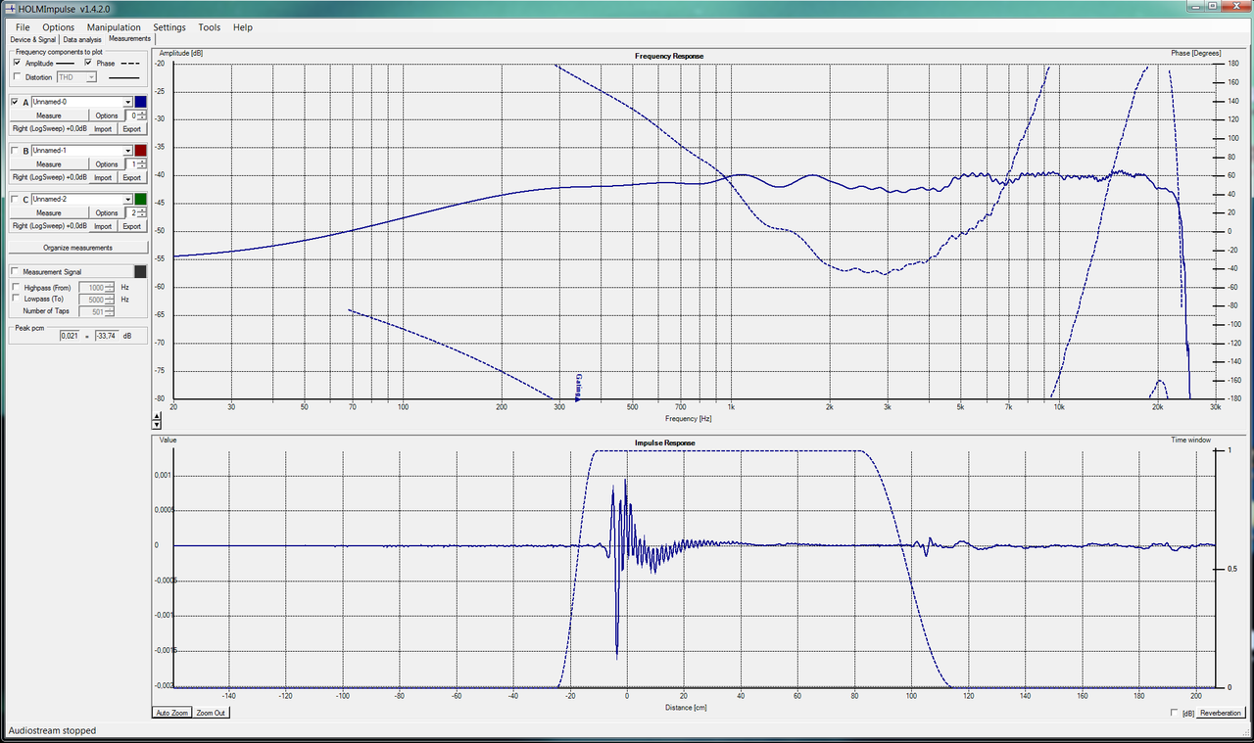The image size is (1254, 743).
Task: Click the up arrow between the plots
Action: 156,417
